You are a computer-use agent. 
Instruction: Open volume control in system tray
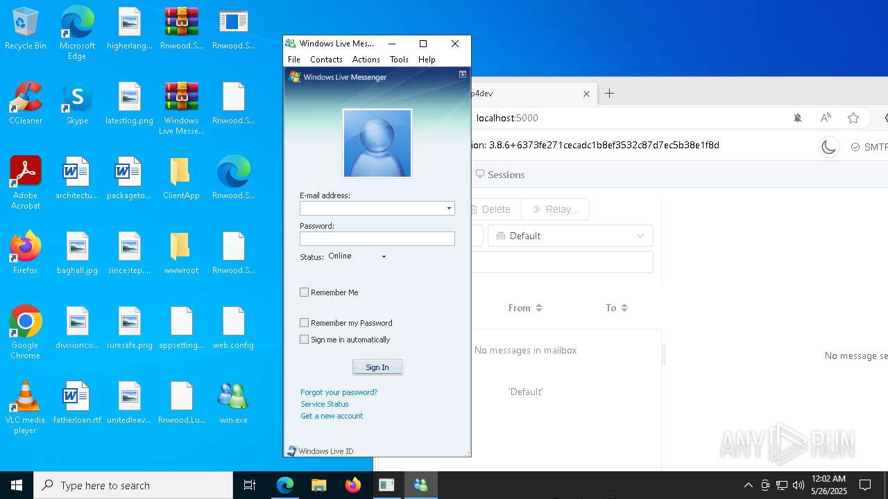(x=799, y=485)
